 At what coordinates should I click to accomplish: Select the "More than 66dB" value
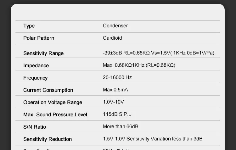pyautogui.click(x=121, y=126)
